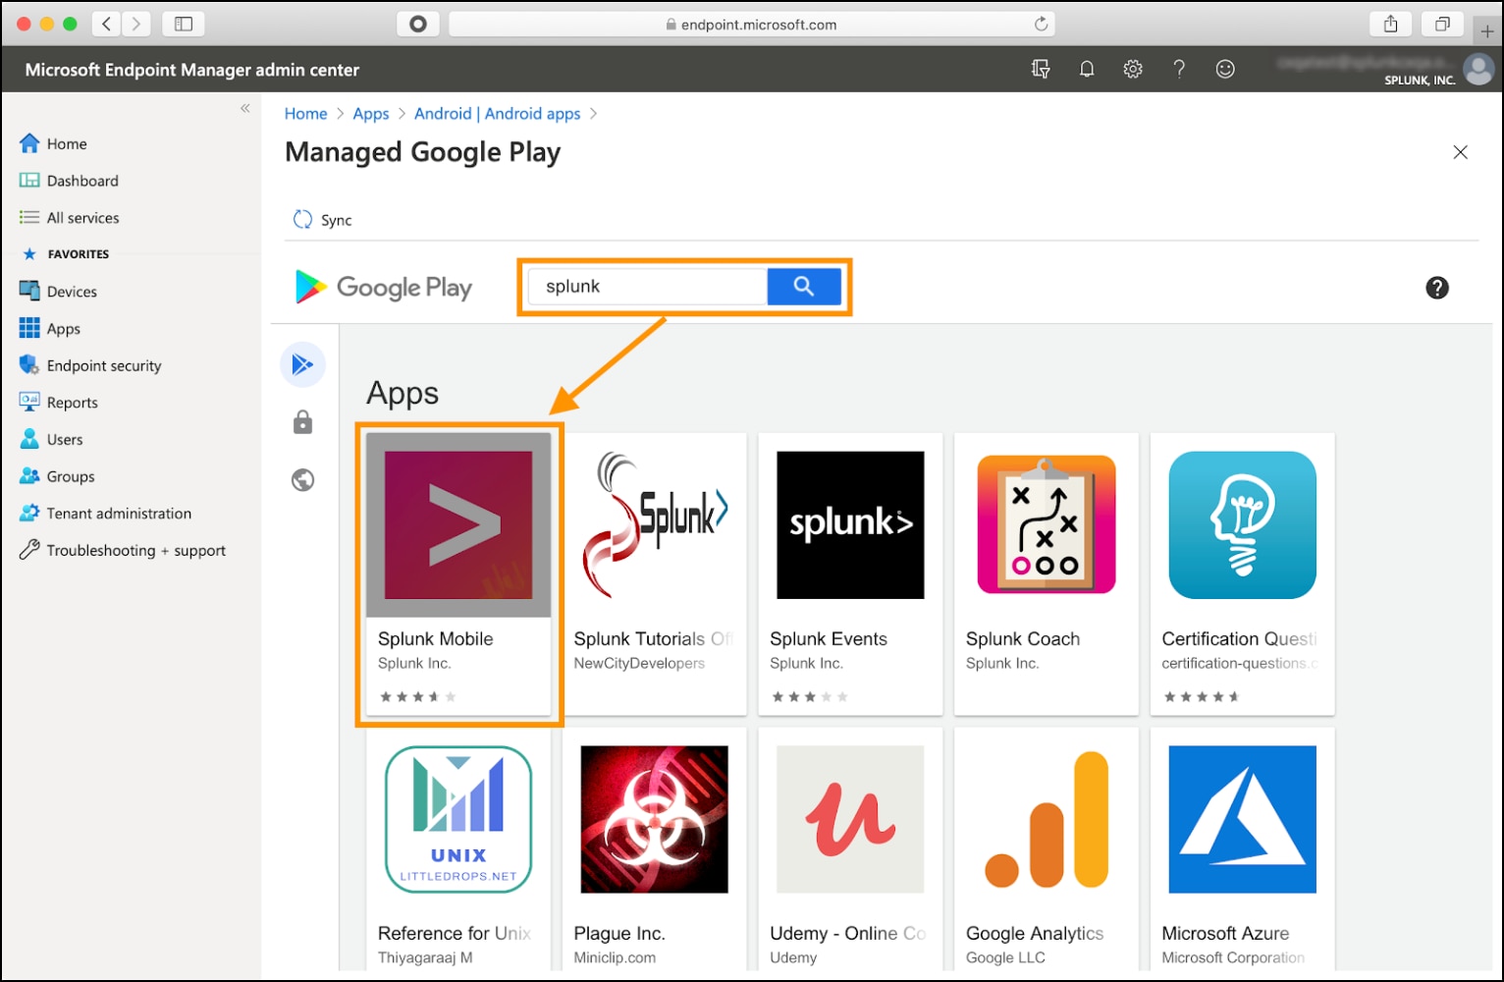This screenshot has width=1504, height=982.
Task: Reload the page using the address bar icon
Action: point(1041,24)
